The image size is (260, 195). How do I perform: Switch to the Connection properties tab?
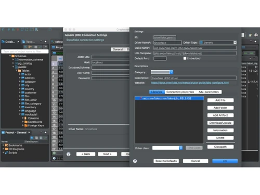180,92
